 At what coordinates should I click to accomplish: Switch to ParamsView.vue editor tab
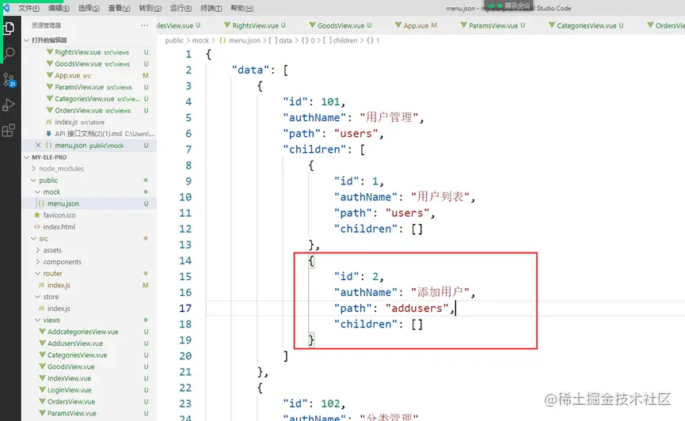493,26
